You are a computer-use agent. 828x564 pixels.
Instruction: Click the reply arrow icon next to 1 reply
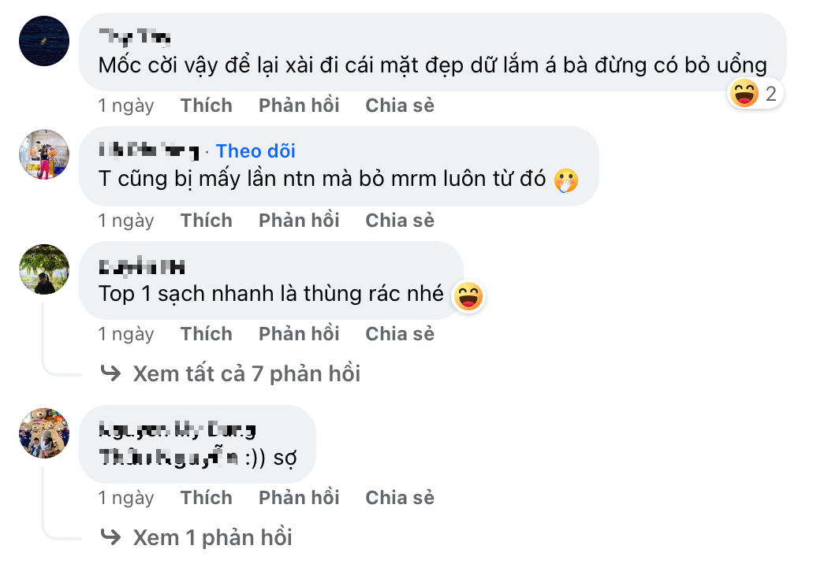(111, 537)
